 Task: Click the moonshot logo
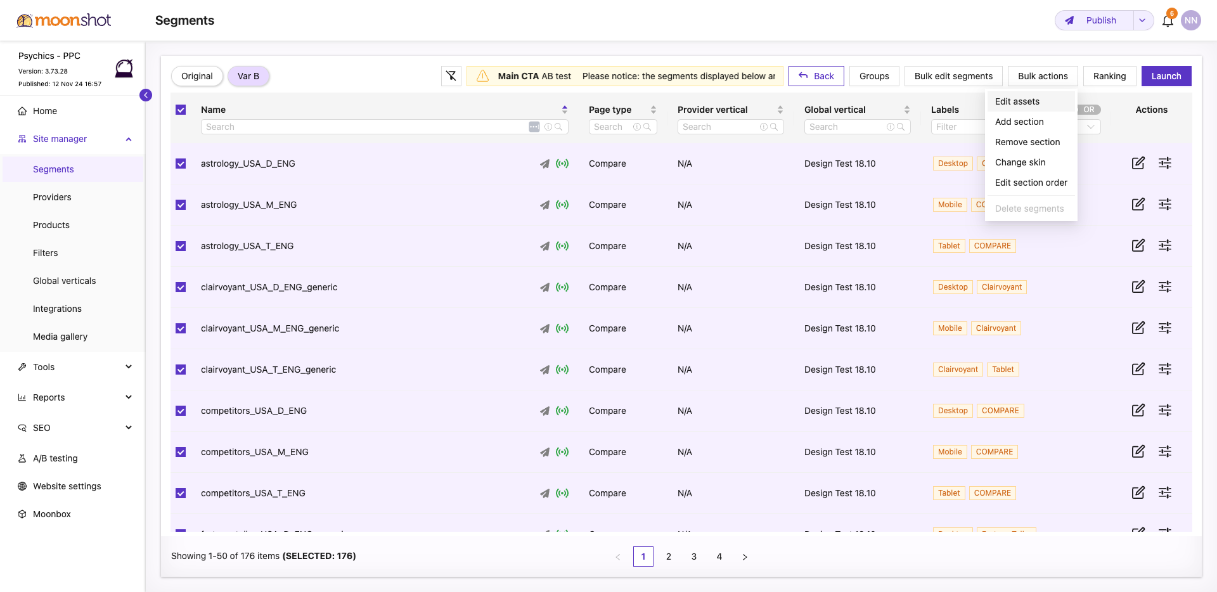click(x=64, y=20)
